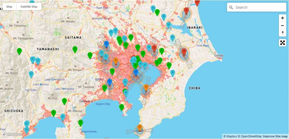Select red marker west of Choshi
Screen dimensions: 289x139
(184, 51)
